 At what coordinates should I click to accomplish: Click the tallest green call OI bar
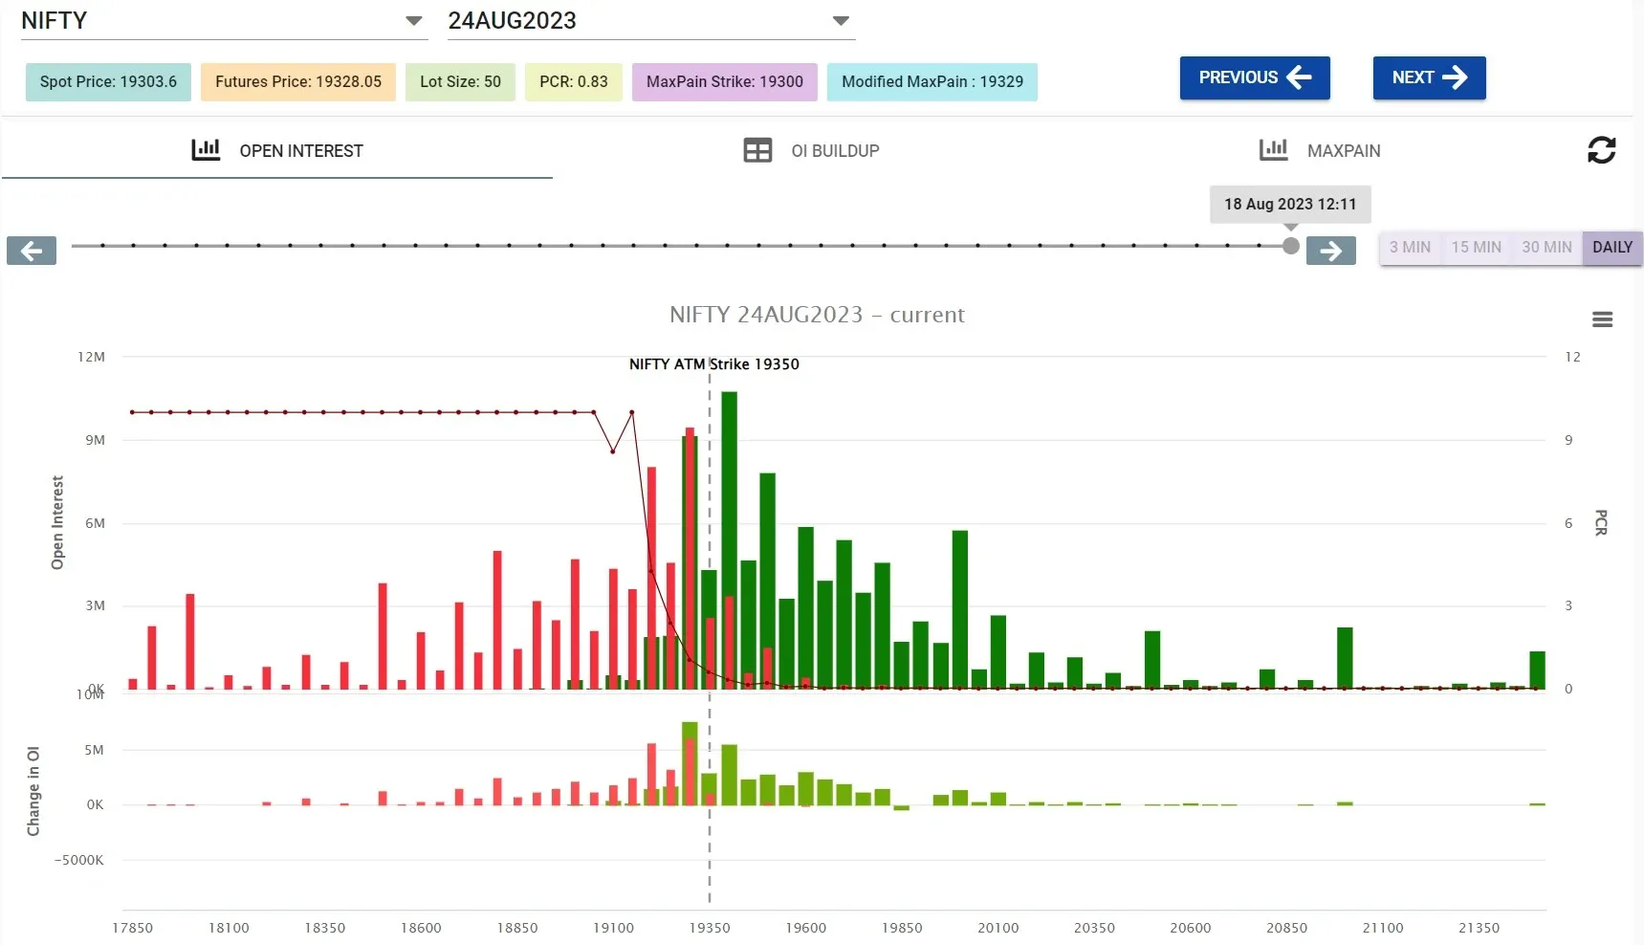[x=729, y=539]
